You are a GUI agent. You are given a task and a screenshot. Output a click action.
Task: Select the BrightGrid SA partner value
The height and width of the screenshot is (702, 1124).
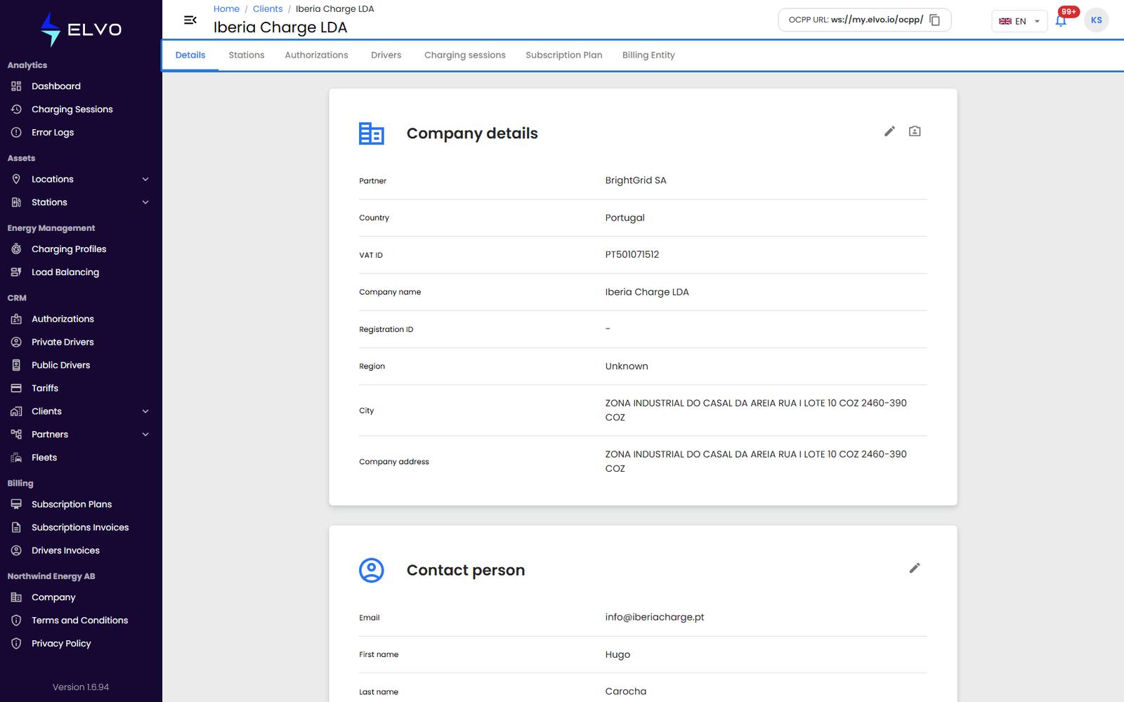(x=636, y=180)
